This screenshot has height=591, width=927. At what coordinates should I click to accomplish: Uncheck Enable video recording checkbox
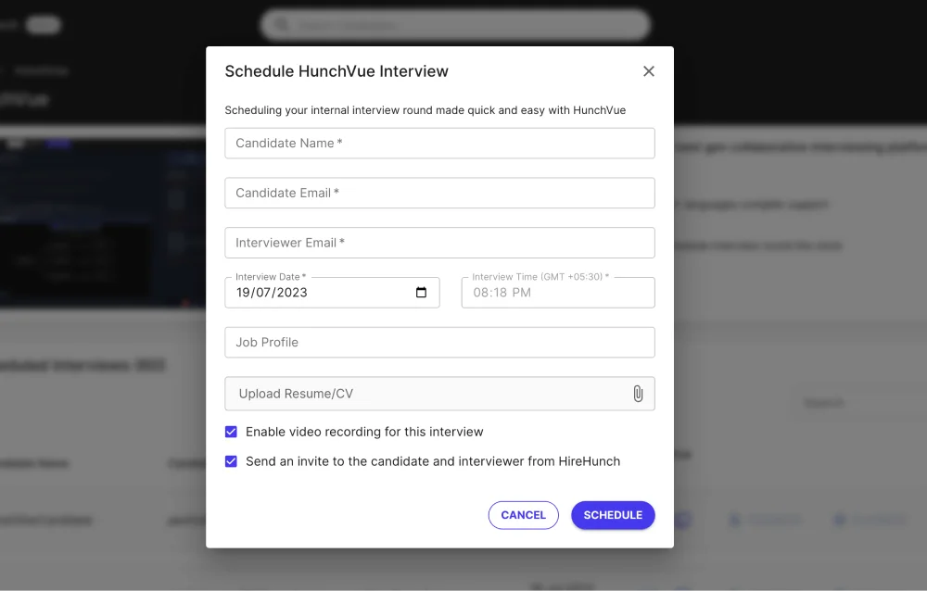pos(232,432)
